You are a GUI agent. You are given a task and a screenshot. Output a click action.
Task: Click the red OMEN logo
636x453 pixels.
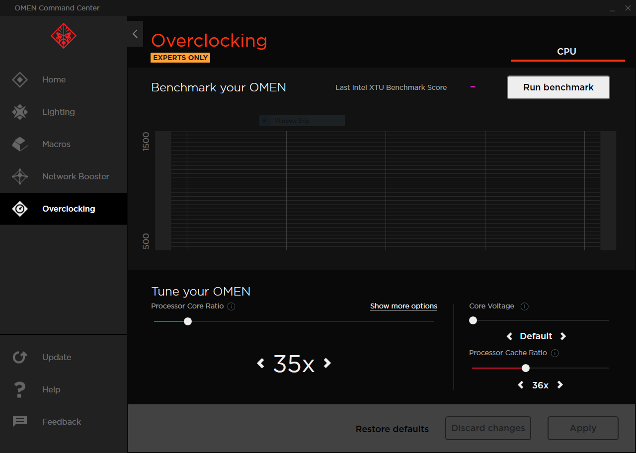coord(64,36)
